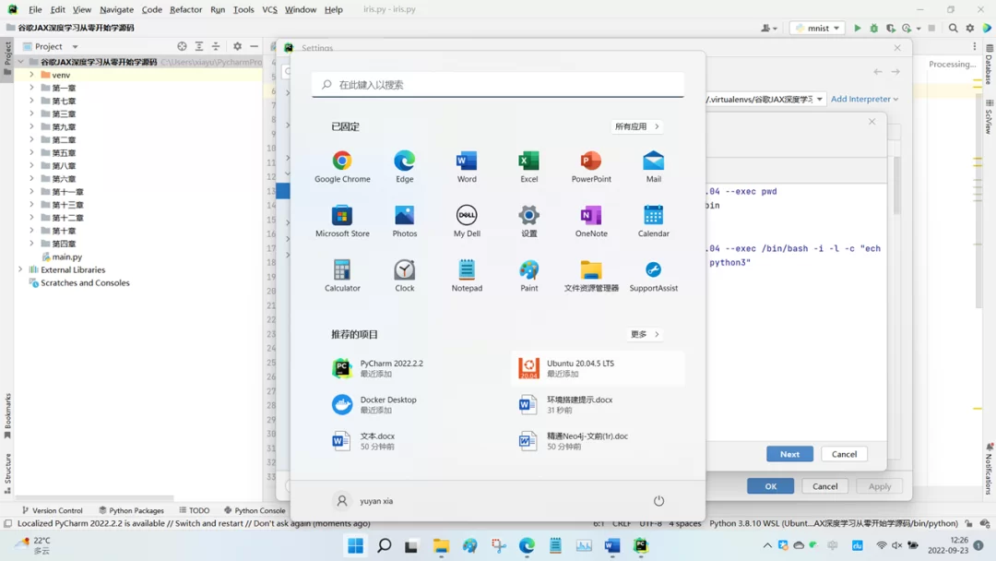This screenshot has width=996, height=561.
Task: Click Windows Start button on taskbar
Action: coord(355,545)
